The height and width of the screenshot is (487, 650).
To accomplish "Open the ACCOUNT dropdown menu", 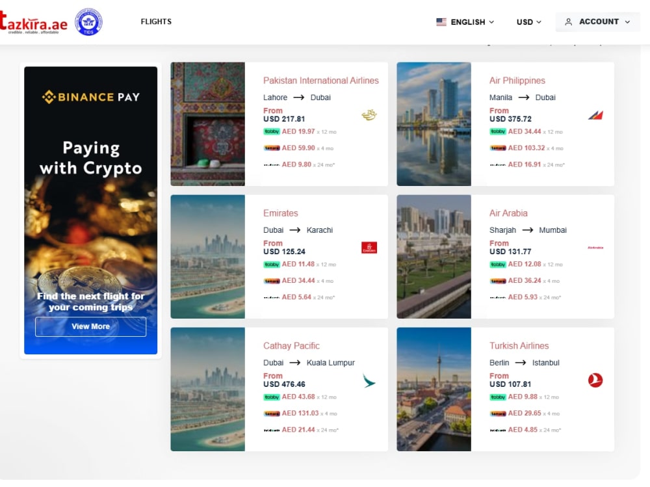I will [x=597, y=22].
